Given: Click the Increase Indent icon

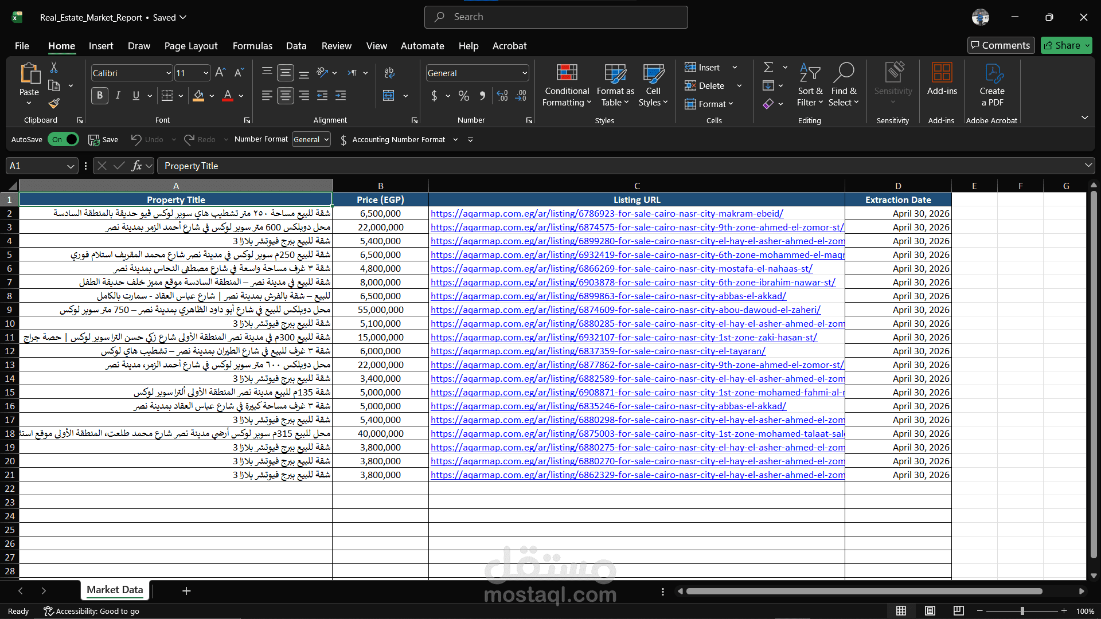Looking at the screenshot, I should coord(341,96).
